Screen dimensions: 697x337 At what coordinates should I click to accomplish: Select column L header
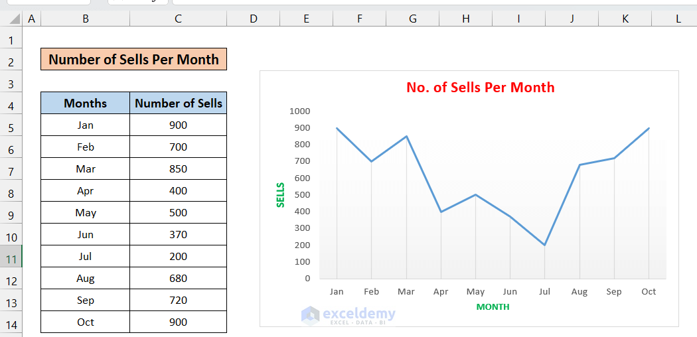click(678, 19)
